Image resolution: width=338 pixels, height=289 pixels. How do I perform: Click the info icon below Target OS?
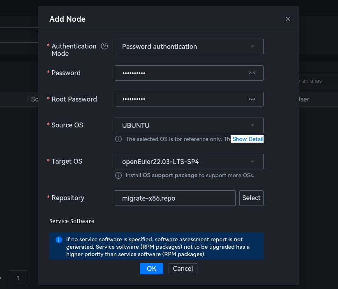118,176
